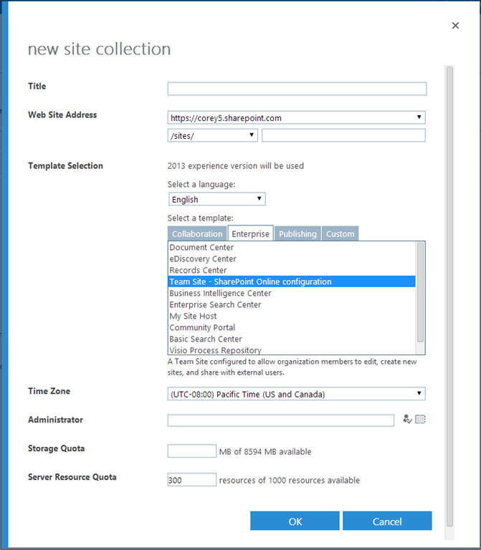Screen dimensions: 481x550
Task: Click the Server Resource Quota field
Action: 191,480
